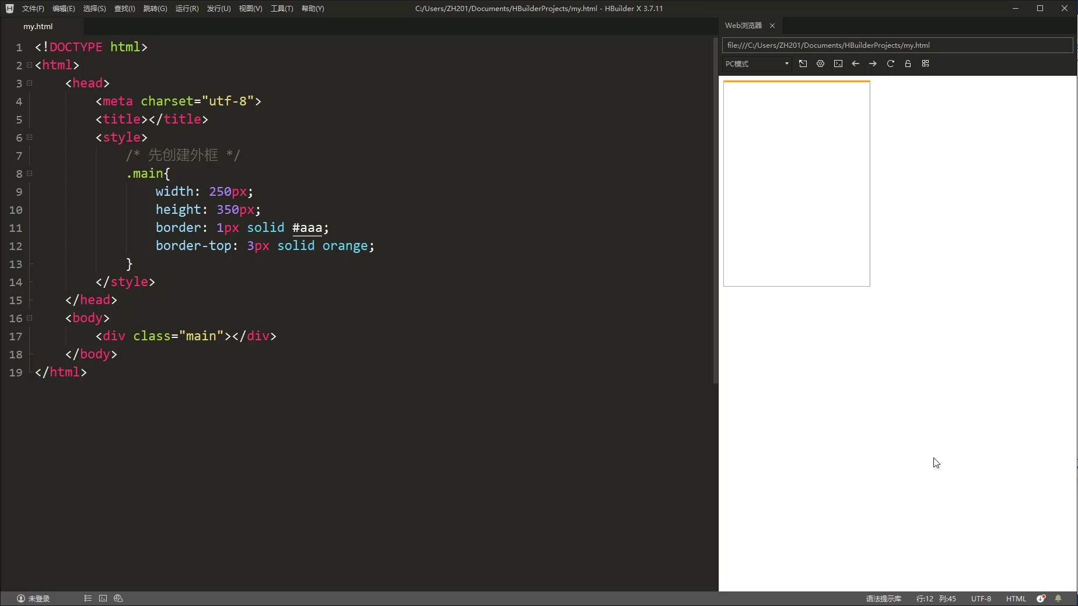Collapse the .main rule fold on line 8
The image size is (1078, 606).
point(29,174)
